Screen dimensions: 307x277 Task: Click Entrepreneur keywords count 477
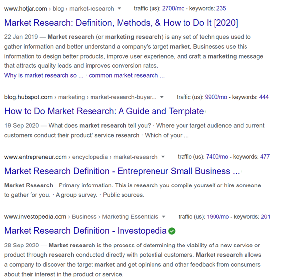(265, 157)
